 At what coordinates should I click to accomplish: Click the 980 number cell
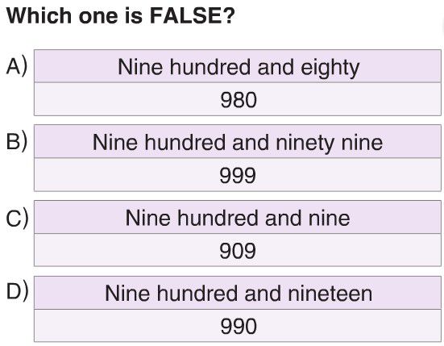[238, 99]
